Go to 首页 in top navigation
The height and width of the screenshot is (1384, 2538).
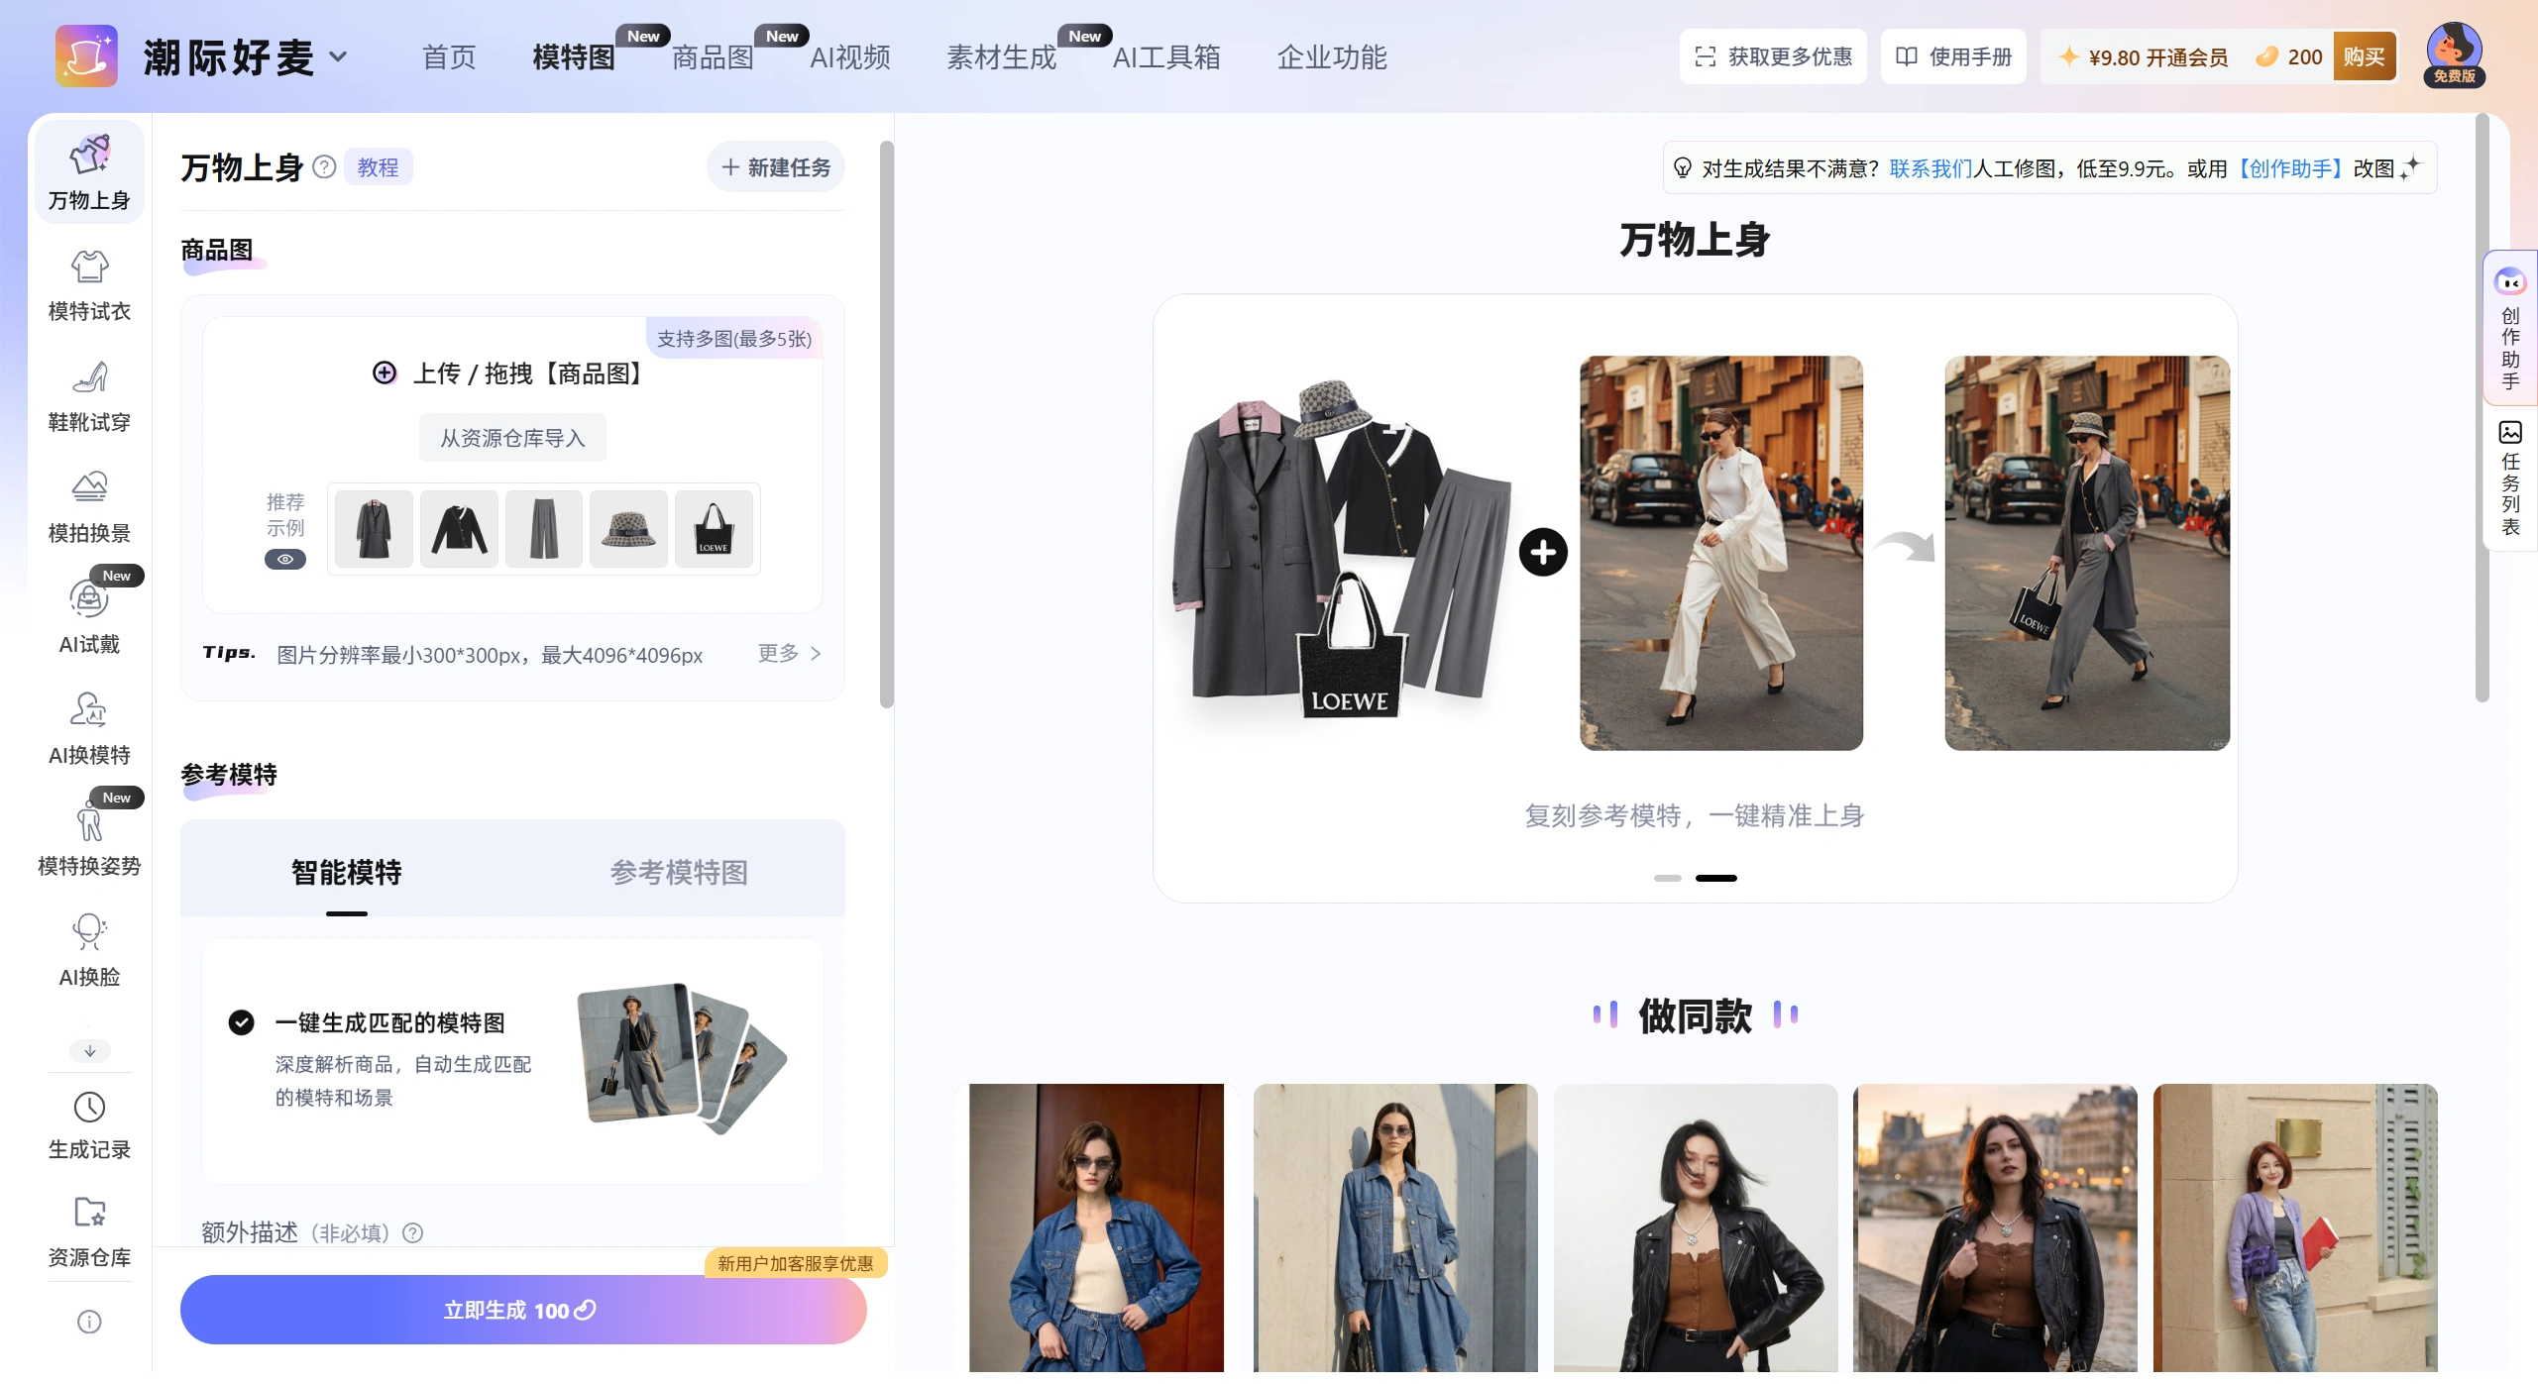(449, 57)
